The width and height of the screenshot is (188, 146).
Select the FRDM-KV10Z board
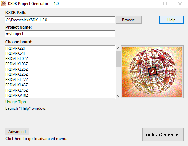pos(60,95)
